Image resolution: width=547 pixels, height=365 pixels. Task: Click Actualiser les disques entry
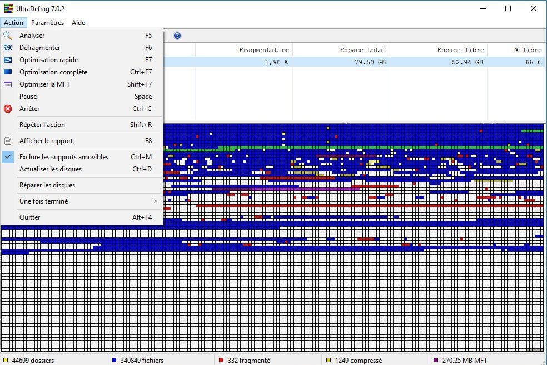[x=51, y=169]
